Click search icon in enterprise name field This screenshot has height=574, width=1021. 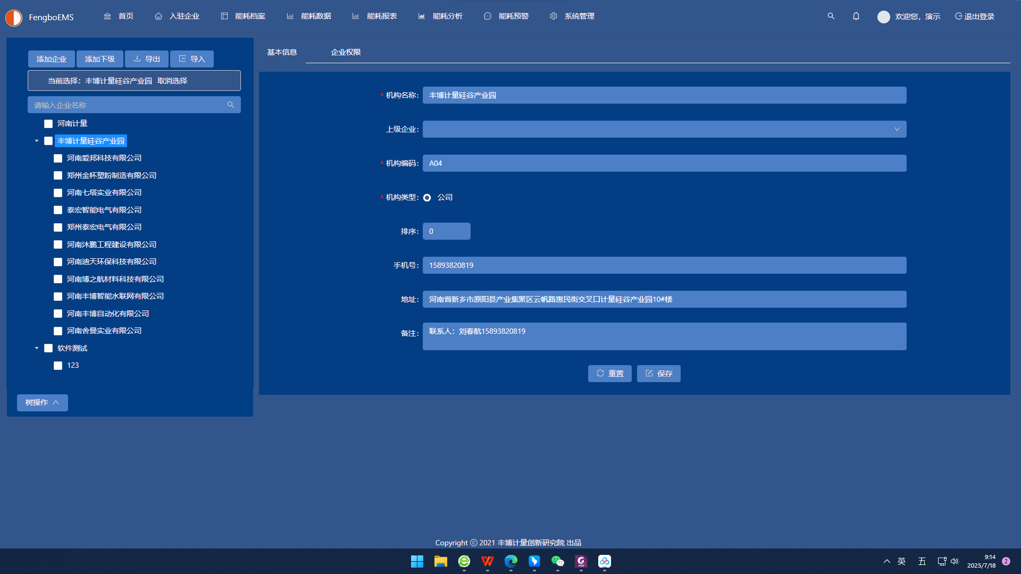pyautogui.click(x=230, y=105)
